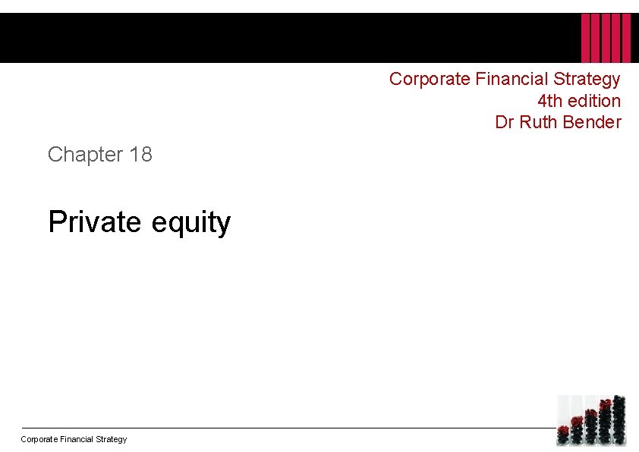Click the black header banner

pos(319,38)
